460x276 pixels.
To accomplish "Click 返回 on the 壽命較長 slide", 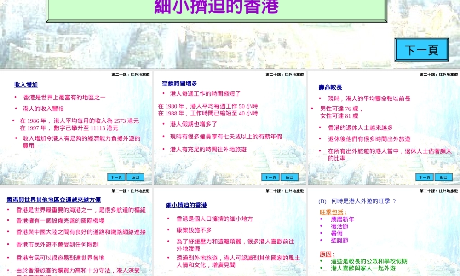I will click(x=443, y=177).
